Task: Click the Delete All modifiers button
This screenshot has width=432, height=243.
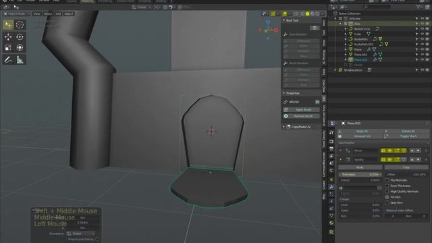Action: point(406,132)
